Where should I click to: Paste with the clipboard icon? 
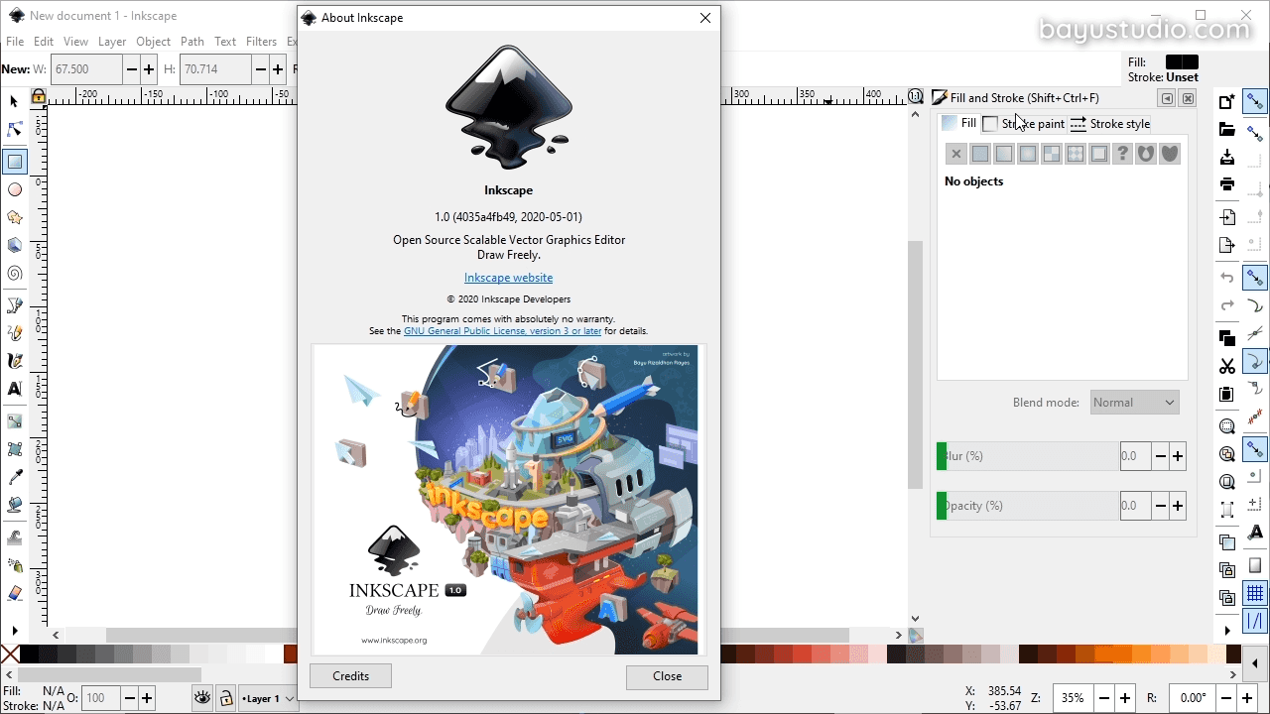tap(1227, 394)
